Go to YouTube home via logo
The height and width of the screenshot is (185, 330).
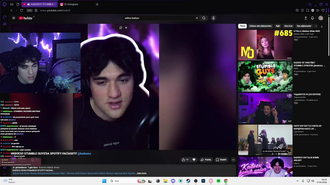[x=26, y=18]
